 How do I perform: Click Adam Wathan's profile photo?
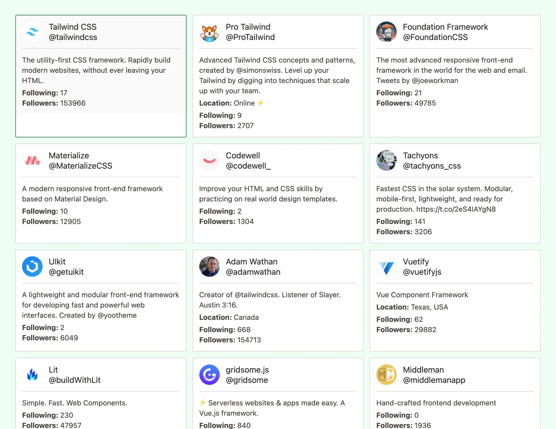[x=209, y=267]
